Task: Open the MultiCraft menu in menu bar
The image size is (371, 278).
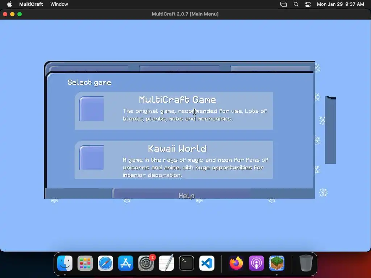Action: coord(31,4)
